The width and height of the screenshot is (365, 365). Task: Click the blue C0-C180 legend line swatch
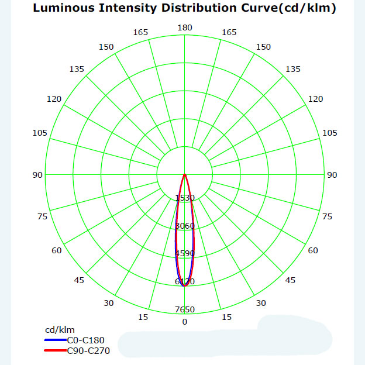[56, 340]
